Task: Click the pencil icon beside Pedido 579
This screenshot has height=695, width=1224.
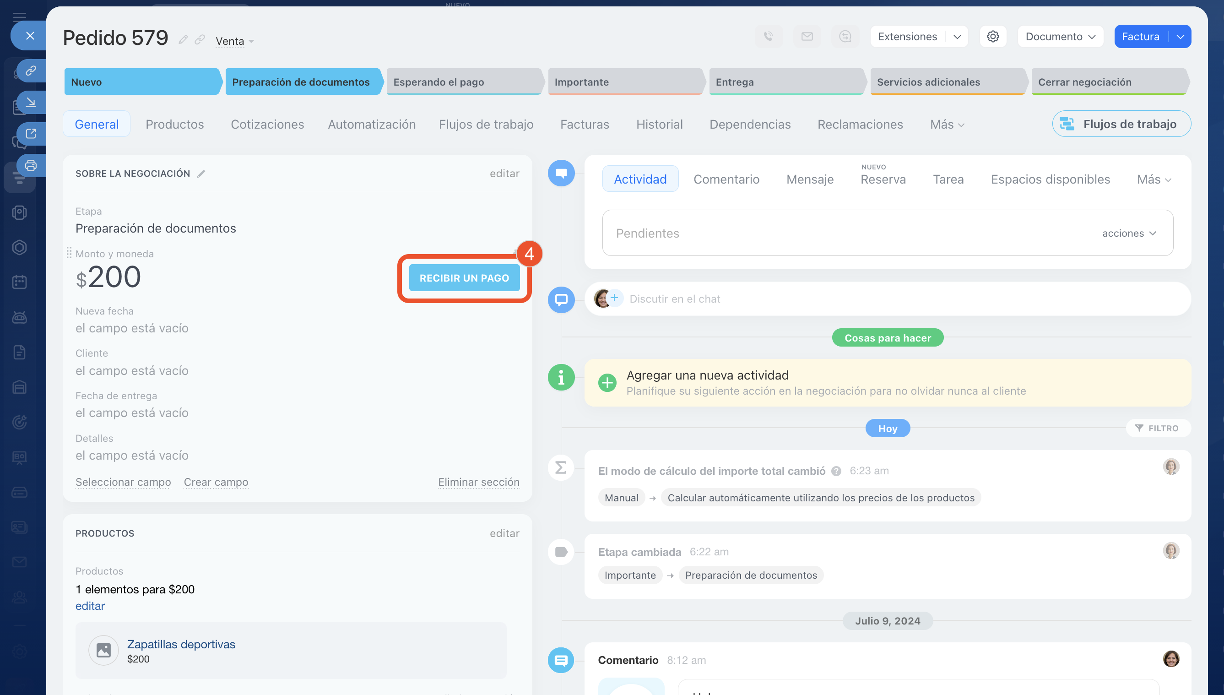Action: [183, 40]
